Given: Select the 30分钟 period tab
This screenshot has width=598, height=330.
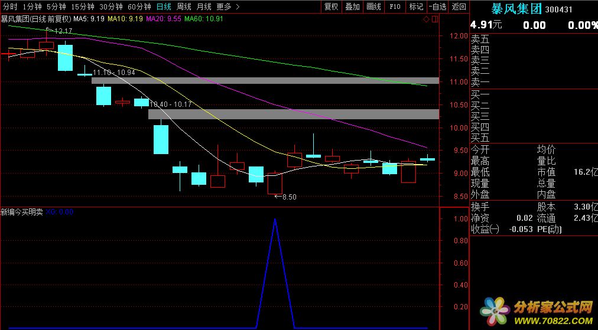Looking at the screenshot, I should [111, 6].
